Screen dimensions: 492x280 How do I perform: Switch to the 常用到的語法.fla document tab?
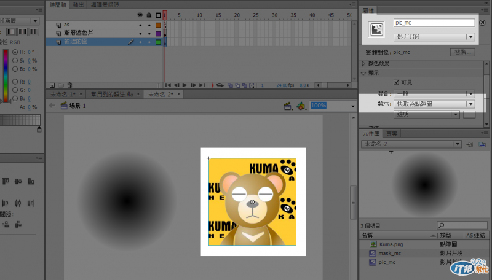click(x=112, y=95)
